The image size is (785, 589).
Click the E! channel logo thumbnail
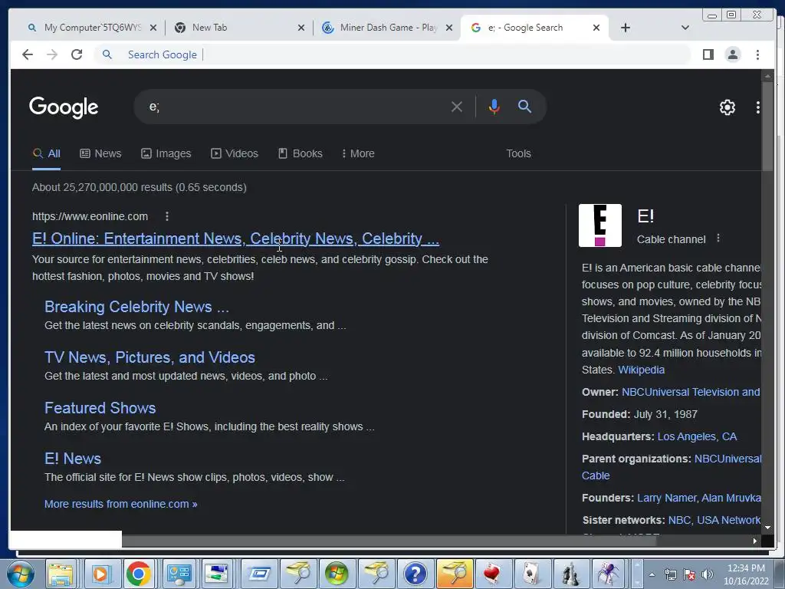pyautogui.click(x=599, y=225)
